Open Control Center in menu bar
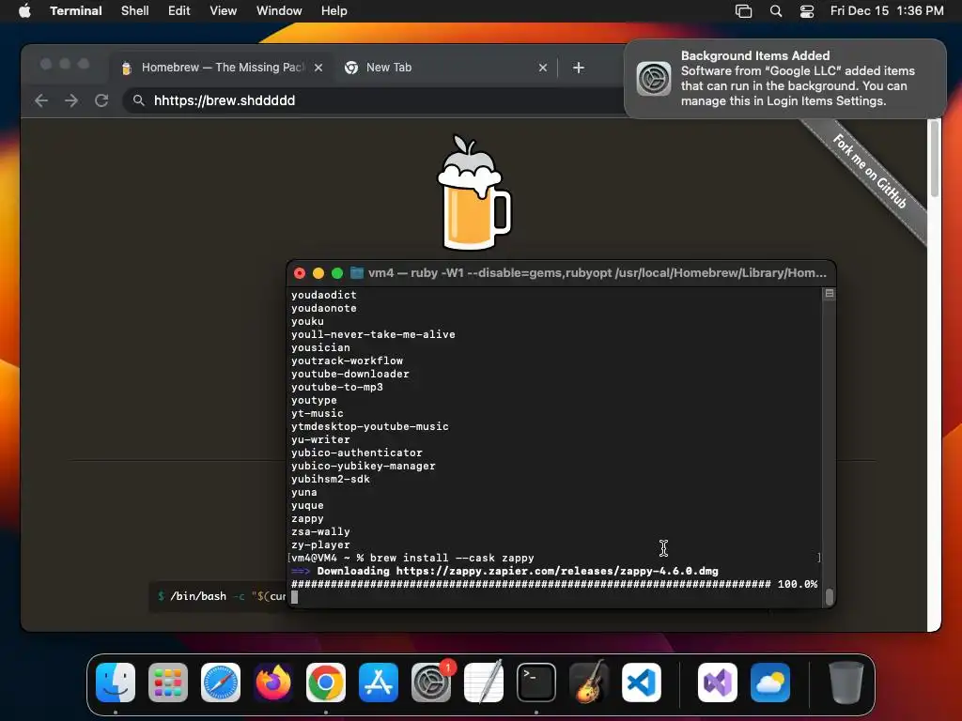Viewport: 962px width, 721px height. coord(807,10)
